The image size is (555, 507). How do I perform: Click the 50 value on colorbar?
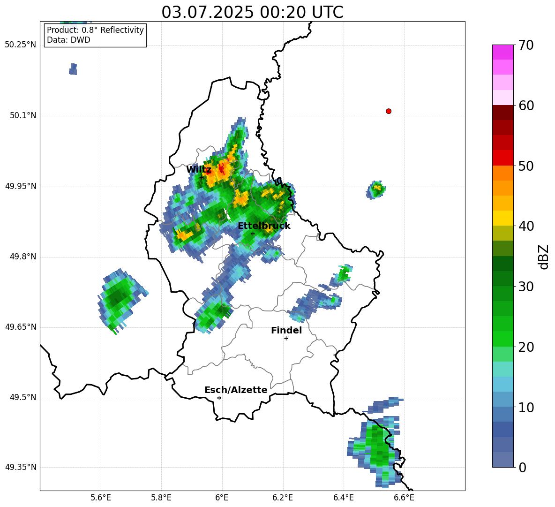pos(526,166)
